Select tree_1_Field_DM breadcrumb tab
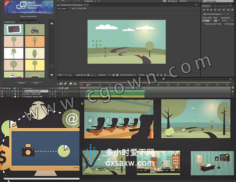The height and width of the screenshot is (182, 236). click(x=79, y=8)
